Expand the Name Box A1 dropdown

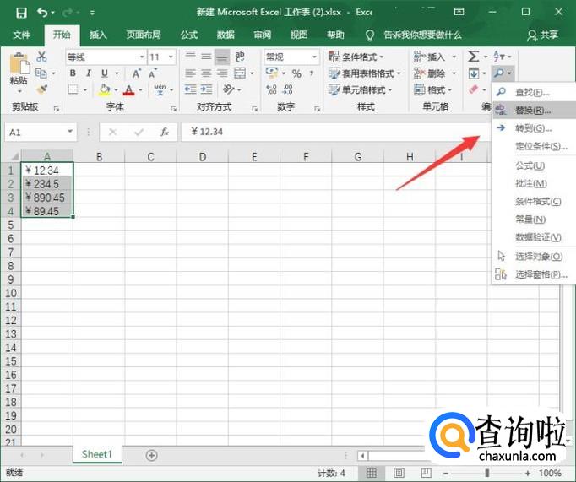(70, 132)
